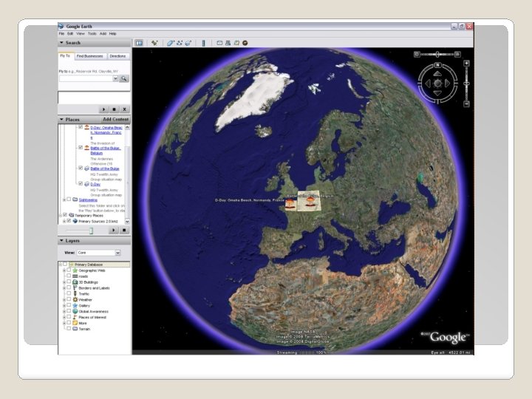The image size is (532, 399).
Task: Switch to the Directions tab
Action: pyautogui.click(x=117, y=56)
